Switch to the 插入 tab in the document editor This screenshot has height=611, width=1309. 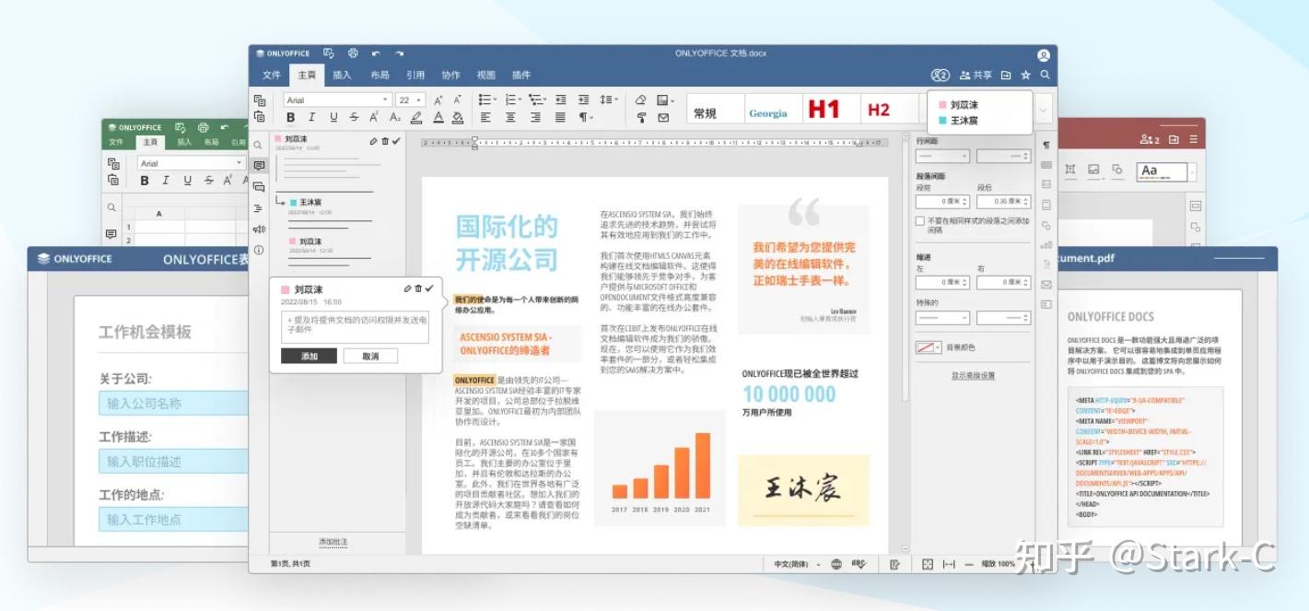342,75
